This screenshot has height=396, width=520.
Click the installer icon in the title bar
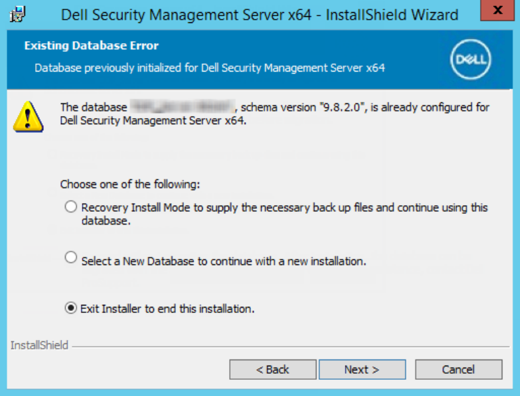(x=18, y=14)
